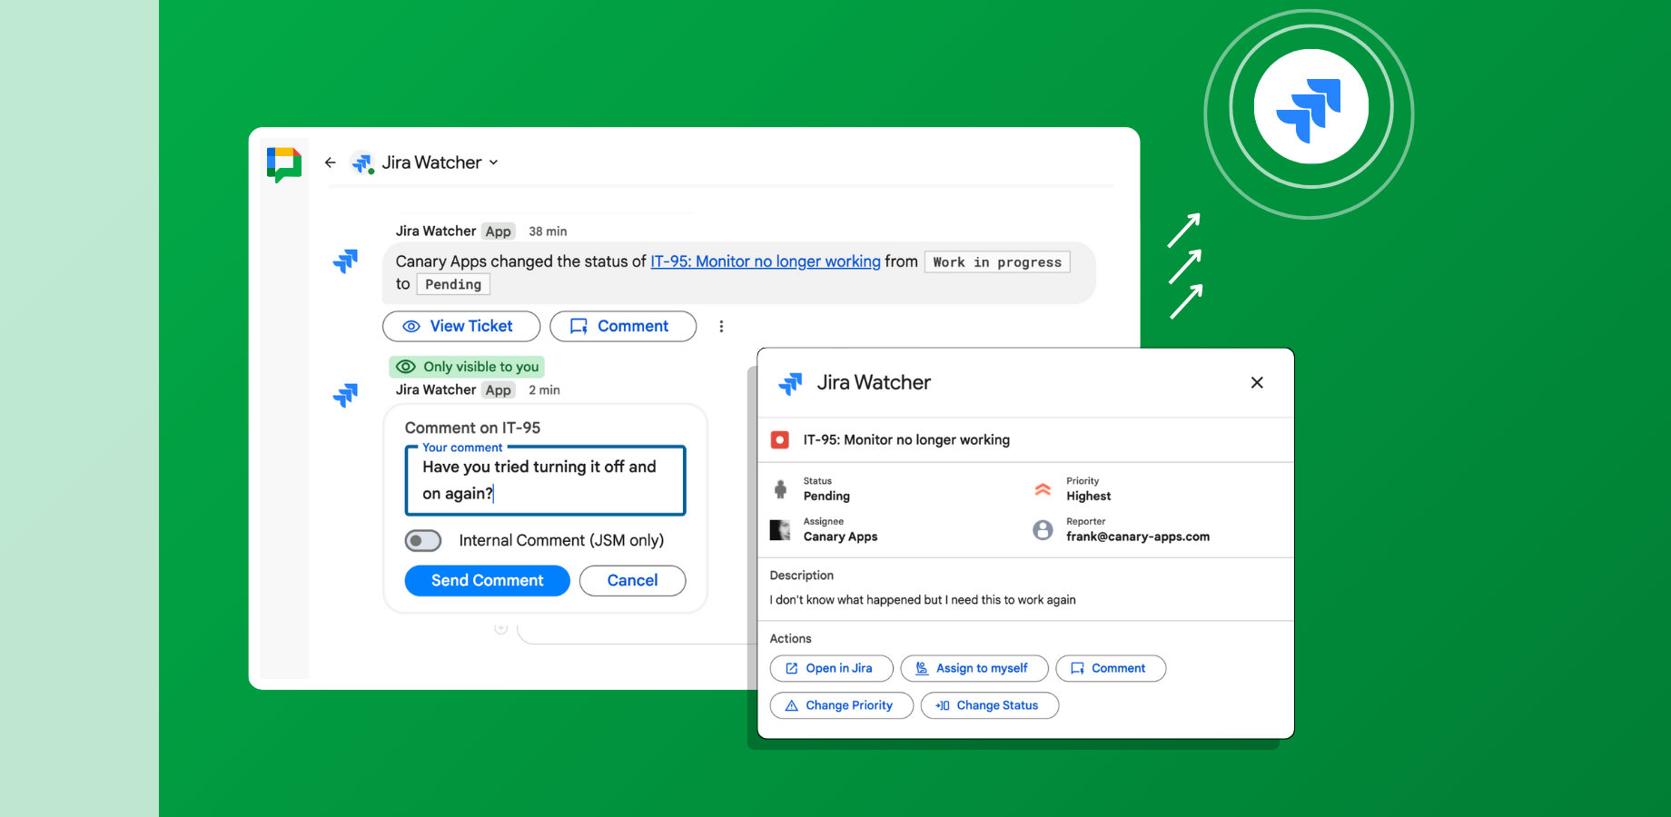1671x817 pixels.
Task: Click the Change Status action
Action: [990, 705]
